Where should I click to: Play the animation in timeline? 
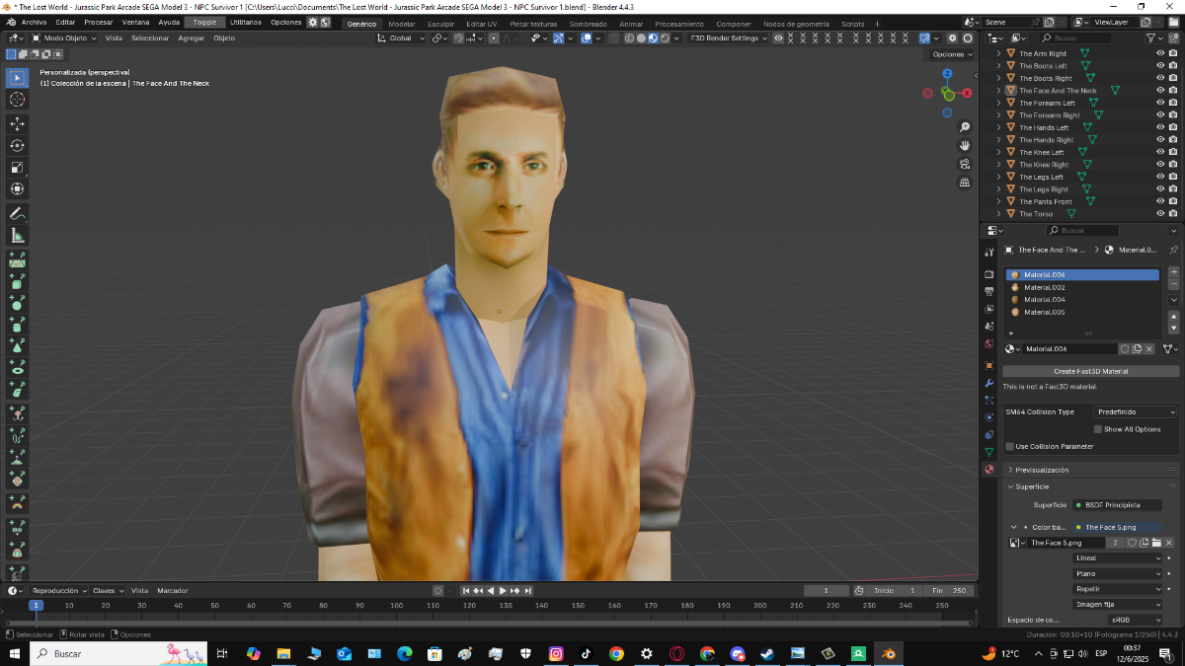(x=503, y=590)
